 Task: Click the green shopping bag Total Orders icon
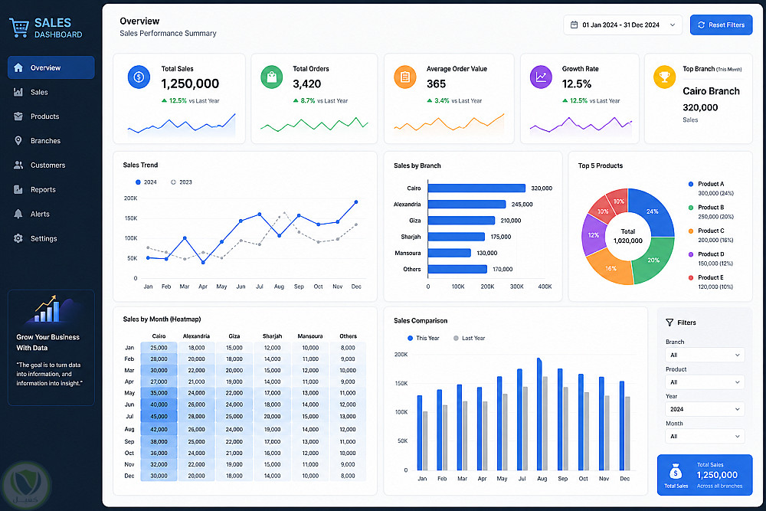coord(272,77)
